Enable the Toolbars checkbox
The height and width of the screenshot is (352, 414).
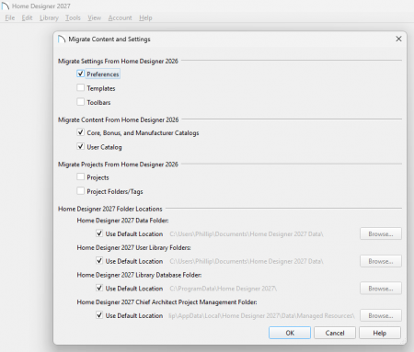tap(81, 102)
